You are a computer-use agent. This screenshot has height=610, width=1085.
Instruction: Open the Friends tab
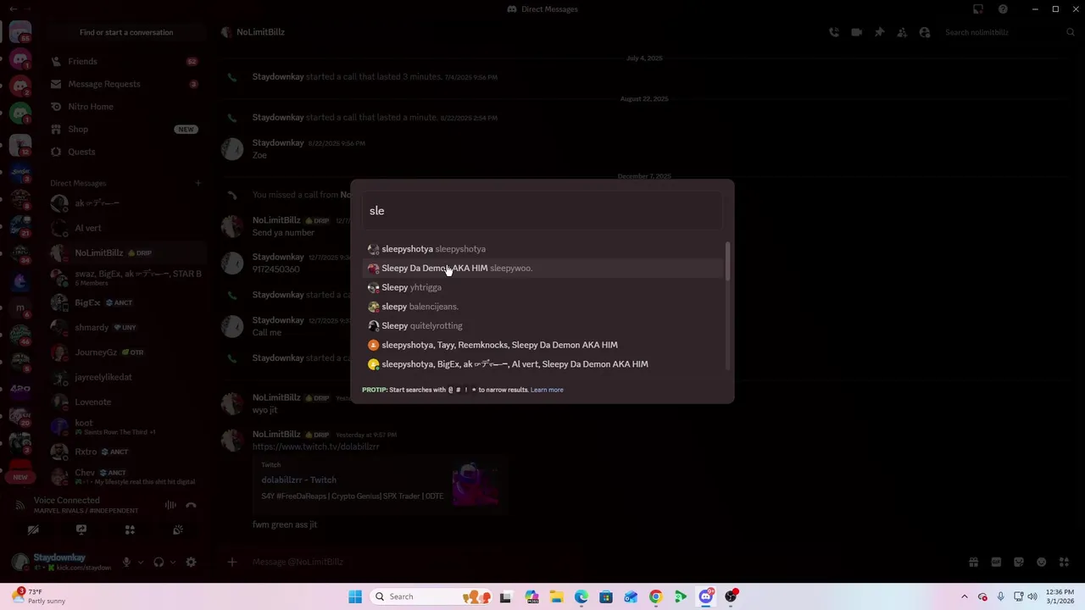coord(126,61)
